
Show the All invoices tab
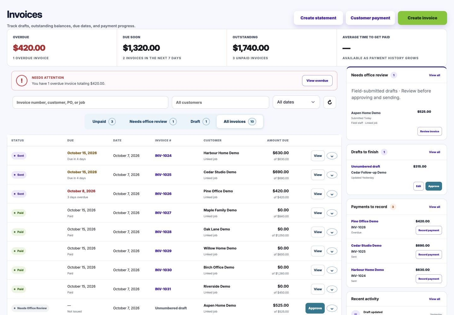click(x=240, y=122)
